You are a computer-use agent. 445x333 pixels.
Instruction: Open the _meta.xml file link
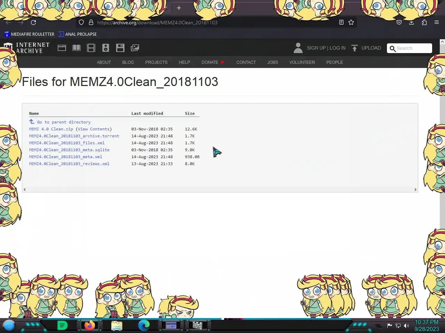(x=66, y=157)
